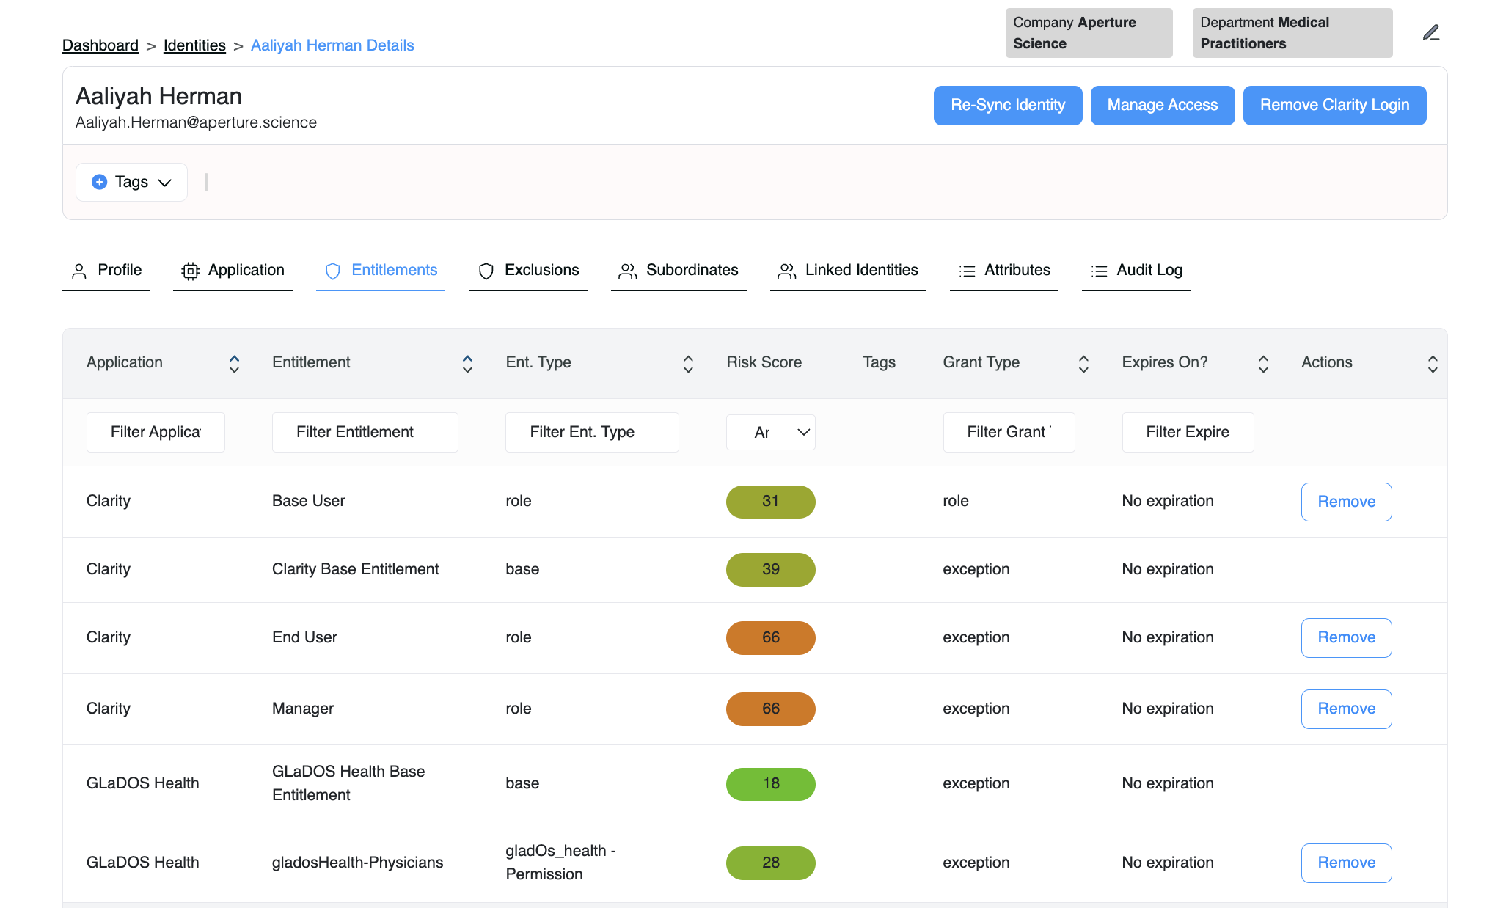The image size is (1492, 908).
Task: Click Remove button for End User entitlement
Action: pyautogui.click(x=1347, y=637)
